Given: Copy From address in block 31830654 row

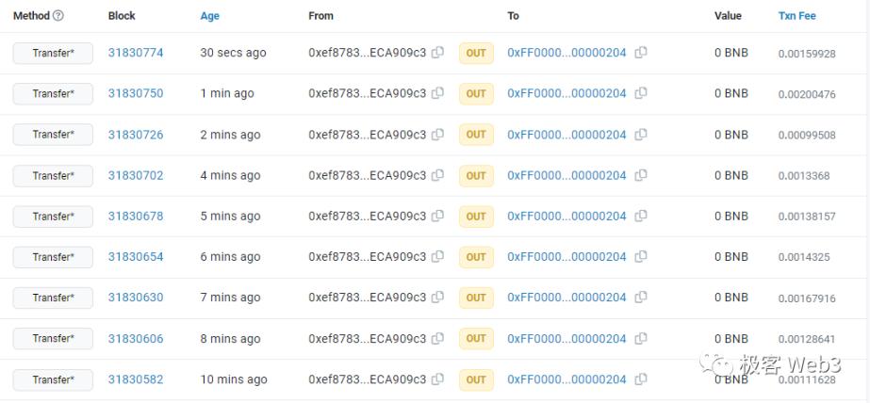Looking at the screenshot, I should pyautogui.click(x=437, y=257).
